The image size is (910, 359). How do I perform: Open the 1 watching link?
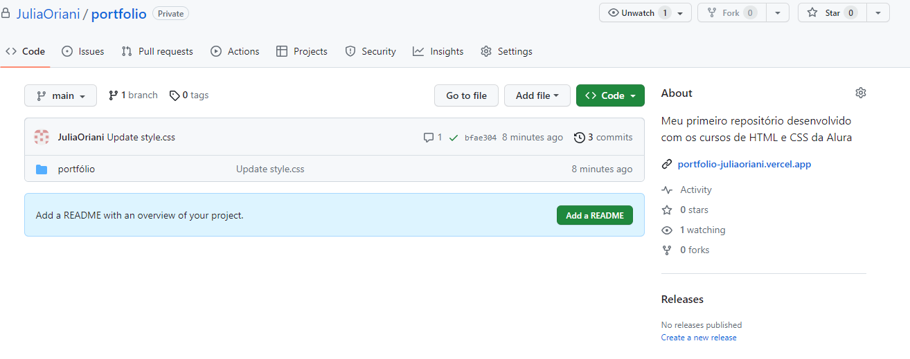(x=703, y=230)
